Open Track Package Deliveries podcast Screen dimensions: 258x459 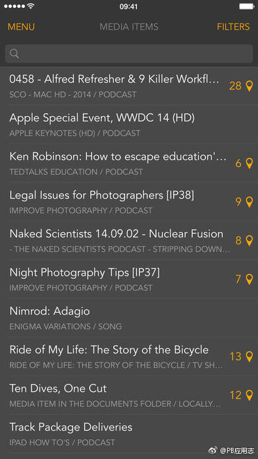tap(129, 434)
